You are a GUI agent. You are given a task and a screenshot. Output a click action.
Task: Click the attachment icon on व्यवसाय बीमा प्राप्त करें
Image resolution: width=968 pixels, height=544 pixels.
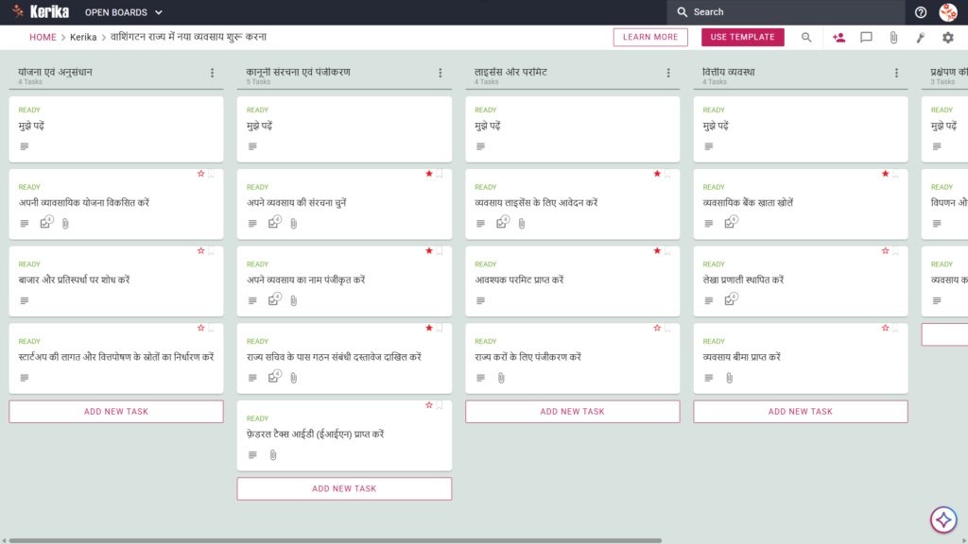[x=729, y=378]
